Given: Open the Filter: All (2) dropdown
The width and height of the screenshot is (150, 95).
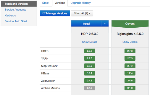Looking at the screenshot, I should tap(82, 13).
